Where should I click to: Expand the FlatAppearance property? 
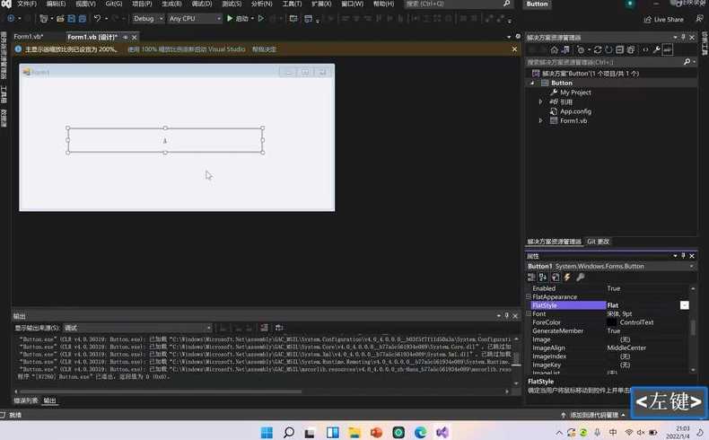529,296
